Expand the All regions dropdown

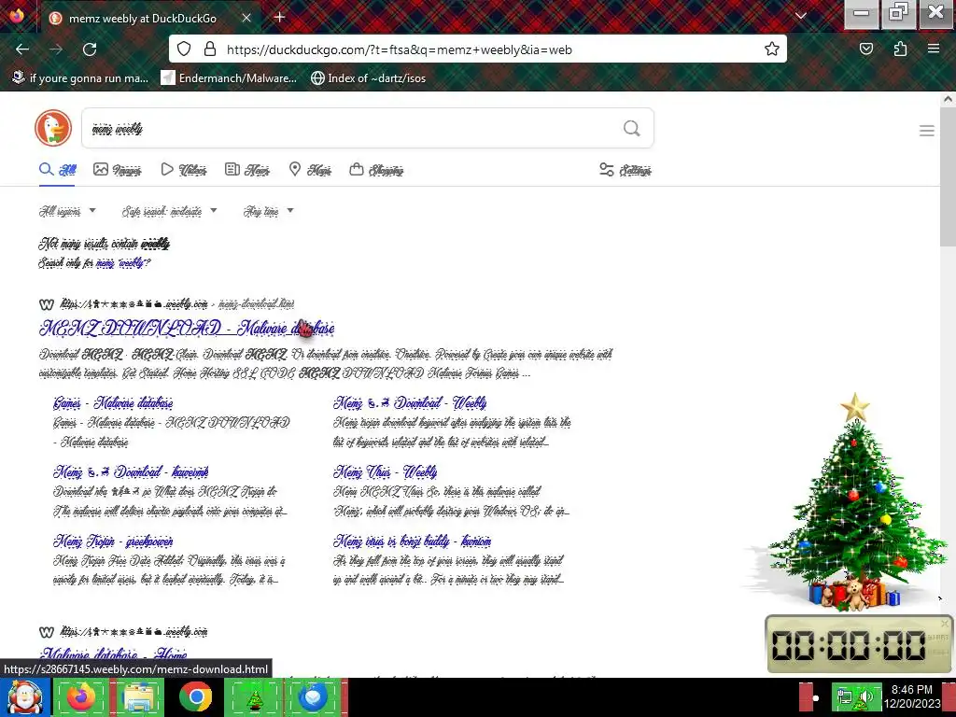(67, 211)
